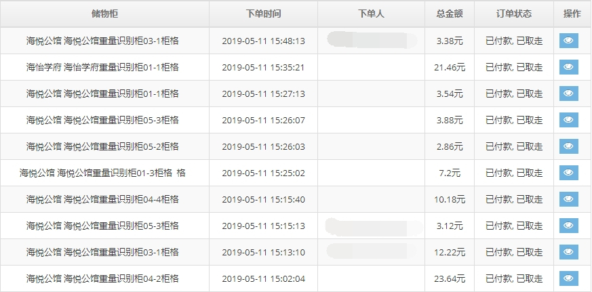
Task: Click eye icon for the 15:27:13 order
Action: (568, 93)
